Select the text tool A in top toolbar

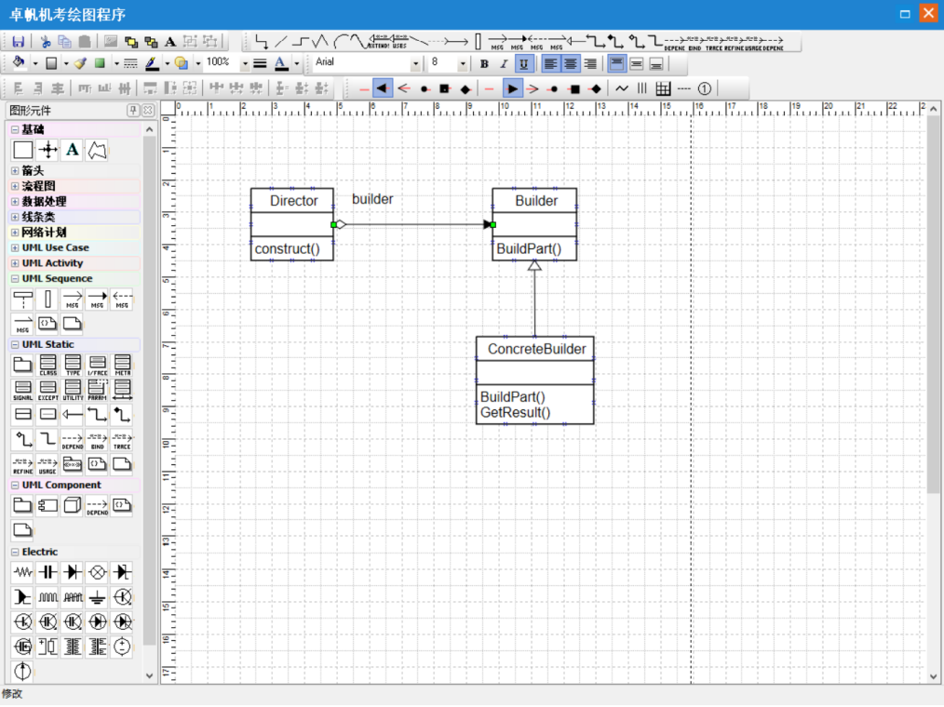[x=170, y=41]
